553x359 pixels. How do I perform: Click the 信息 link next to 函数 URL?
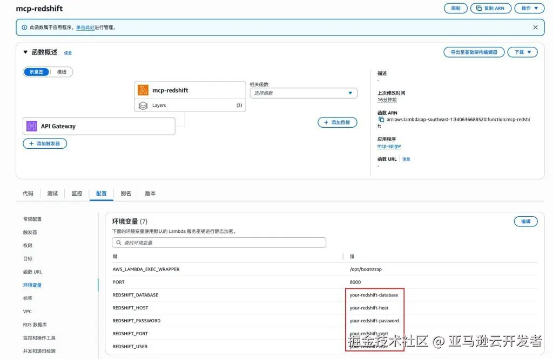pyautogui.click(x=406, y=159)
